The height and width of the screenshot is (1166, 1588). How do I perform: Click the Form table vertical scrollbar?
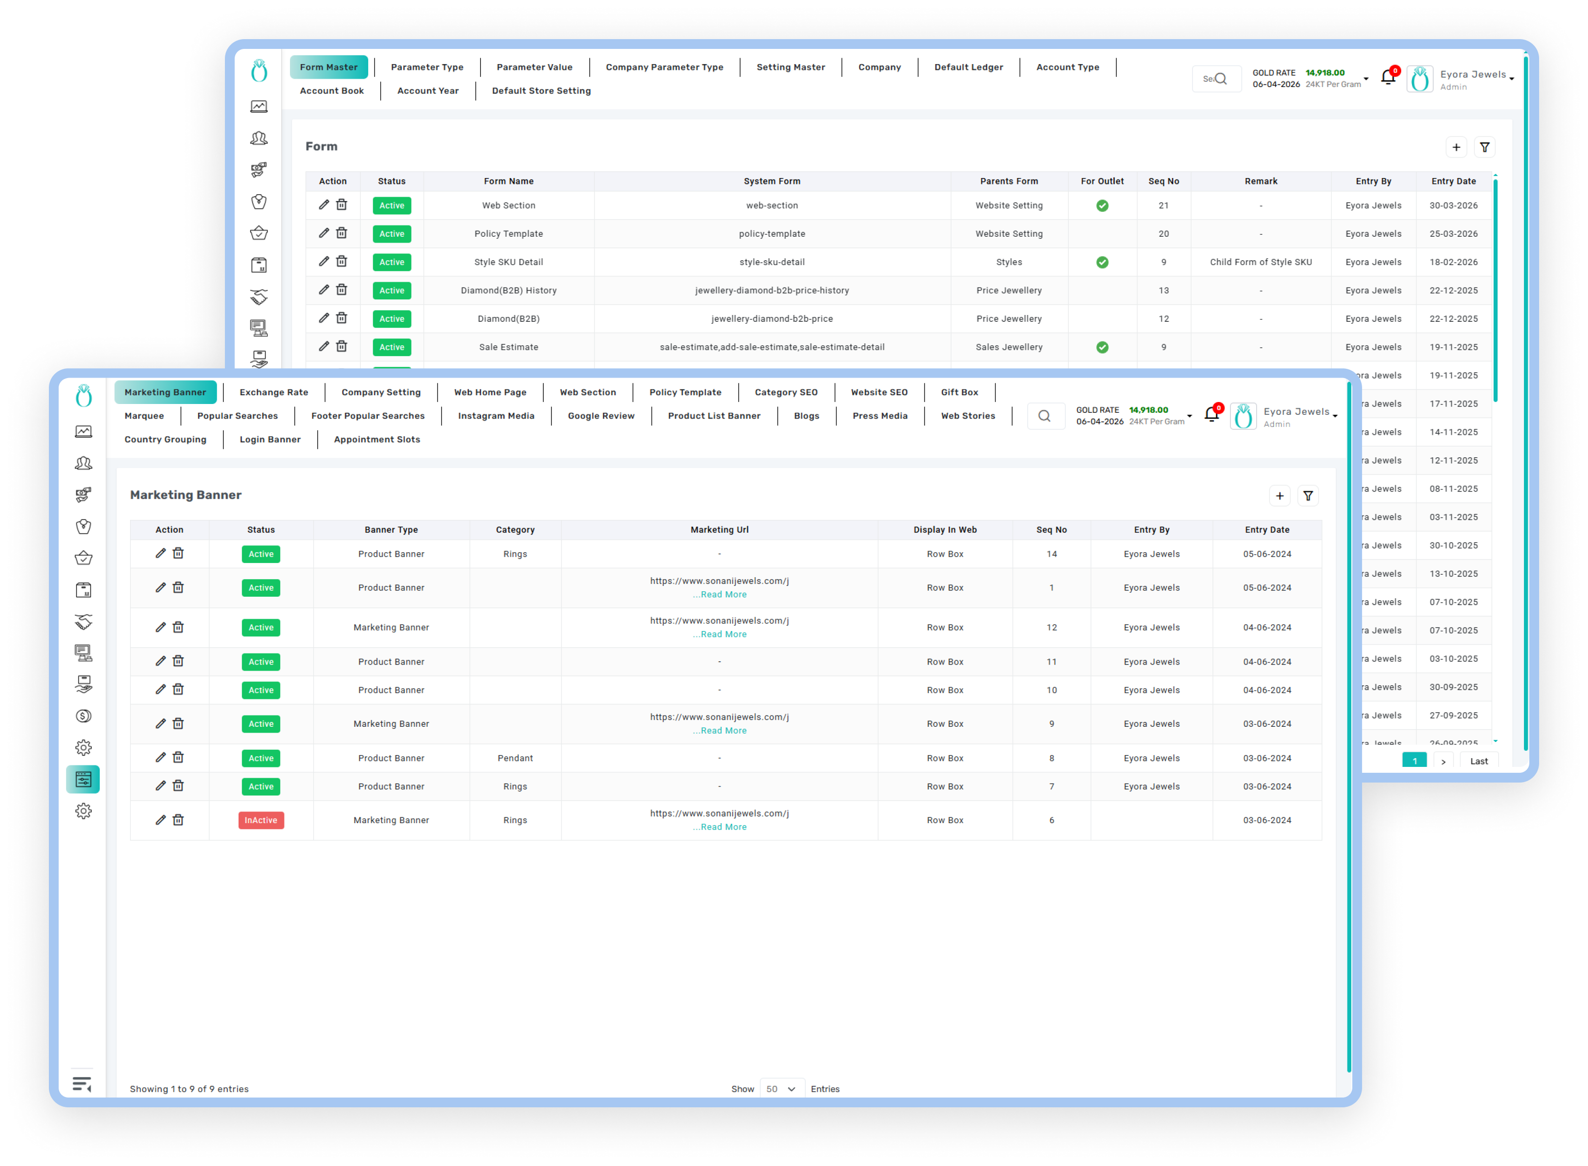[x=1495, y=290]
